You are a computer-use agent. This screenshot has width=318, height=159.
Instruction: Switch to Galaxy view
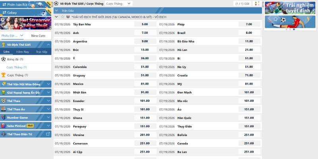coord(25,13)
